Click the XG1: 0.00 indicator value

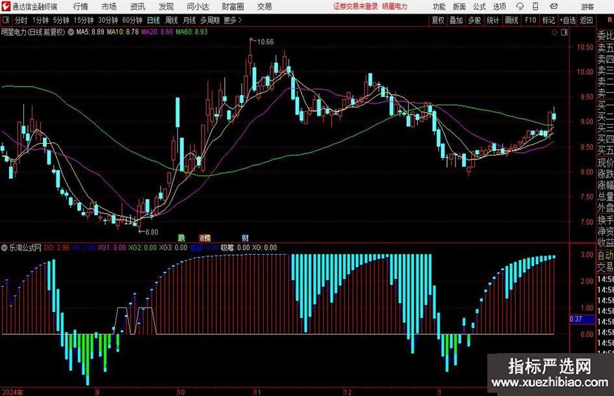(x=112, y=248)
